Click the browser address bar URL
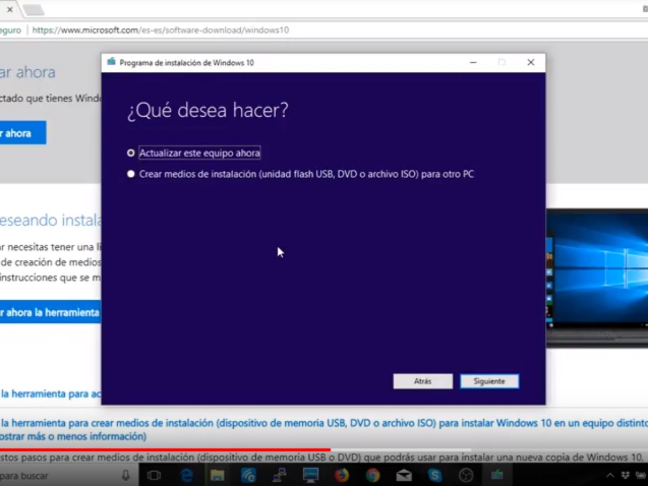The width and height of the screenshot is (648, 486). [x=160, y=30]
